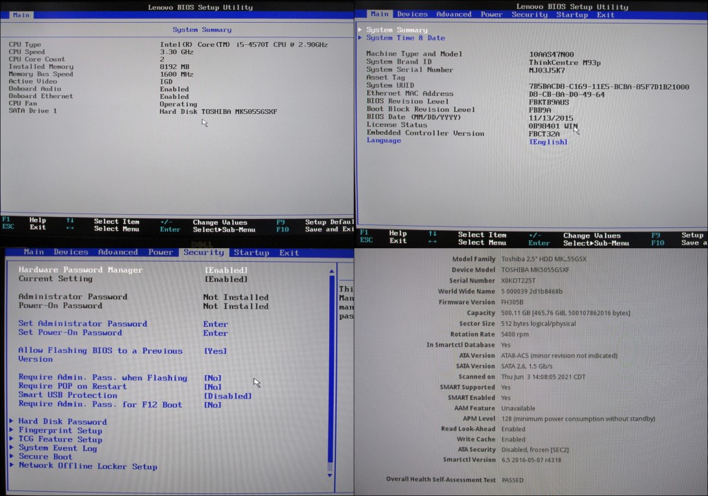The width and height of the screenshot is (708, 496).
Task: Open Security tab in top-right BIOS panel
Action: click(530, 15)
